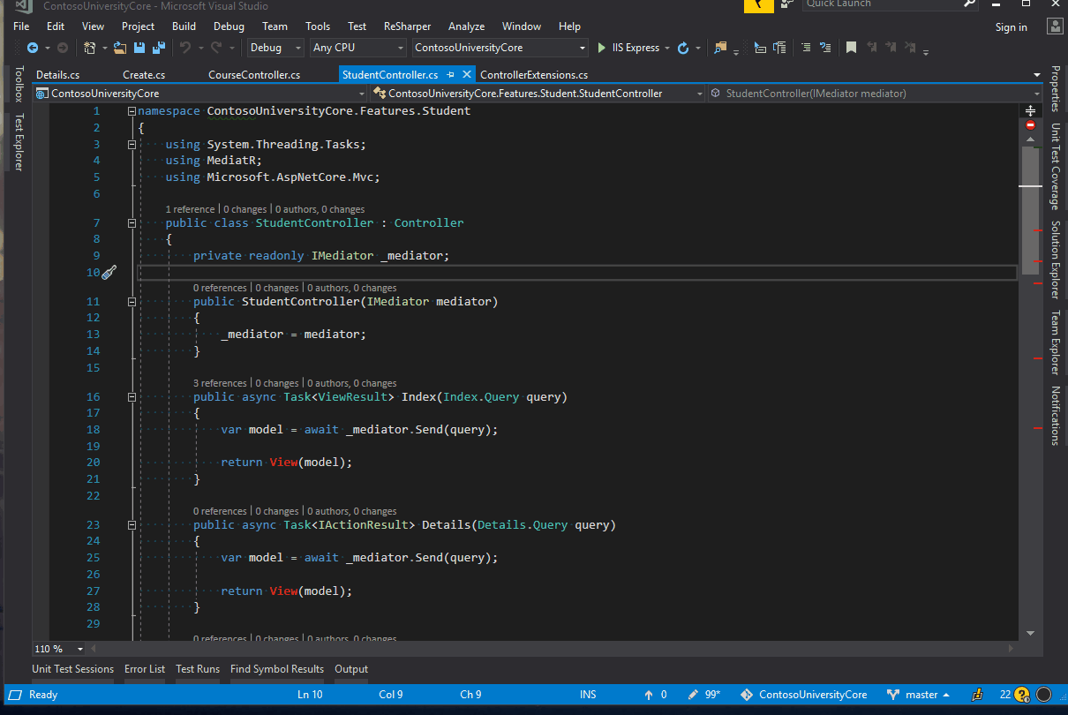Click the red error indicator atop the marker bar
The width and height of the screenshot is (1068, 715).
point(1030,125)
